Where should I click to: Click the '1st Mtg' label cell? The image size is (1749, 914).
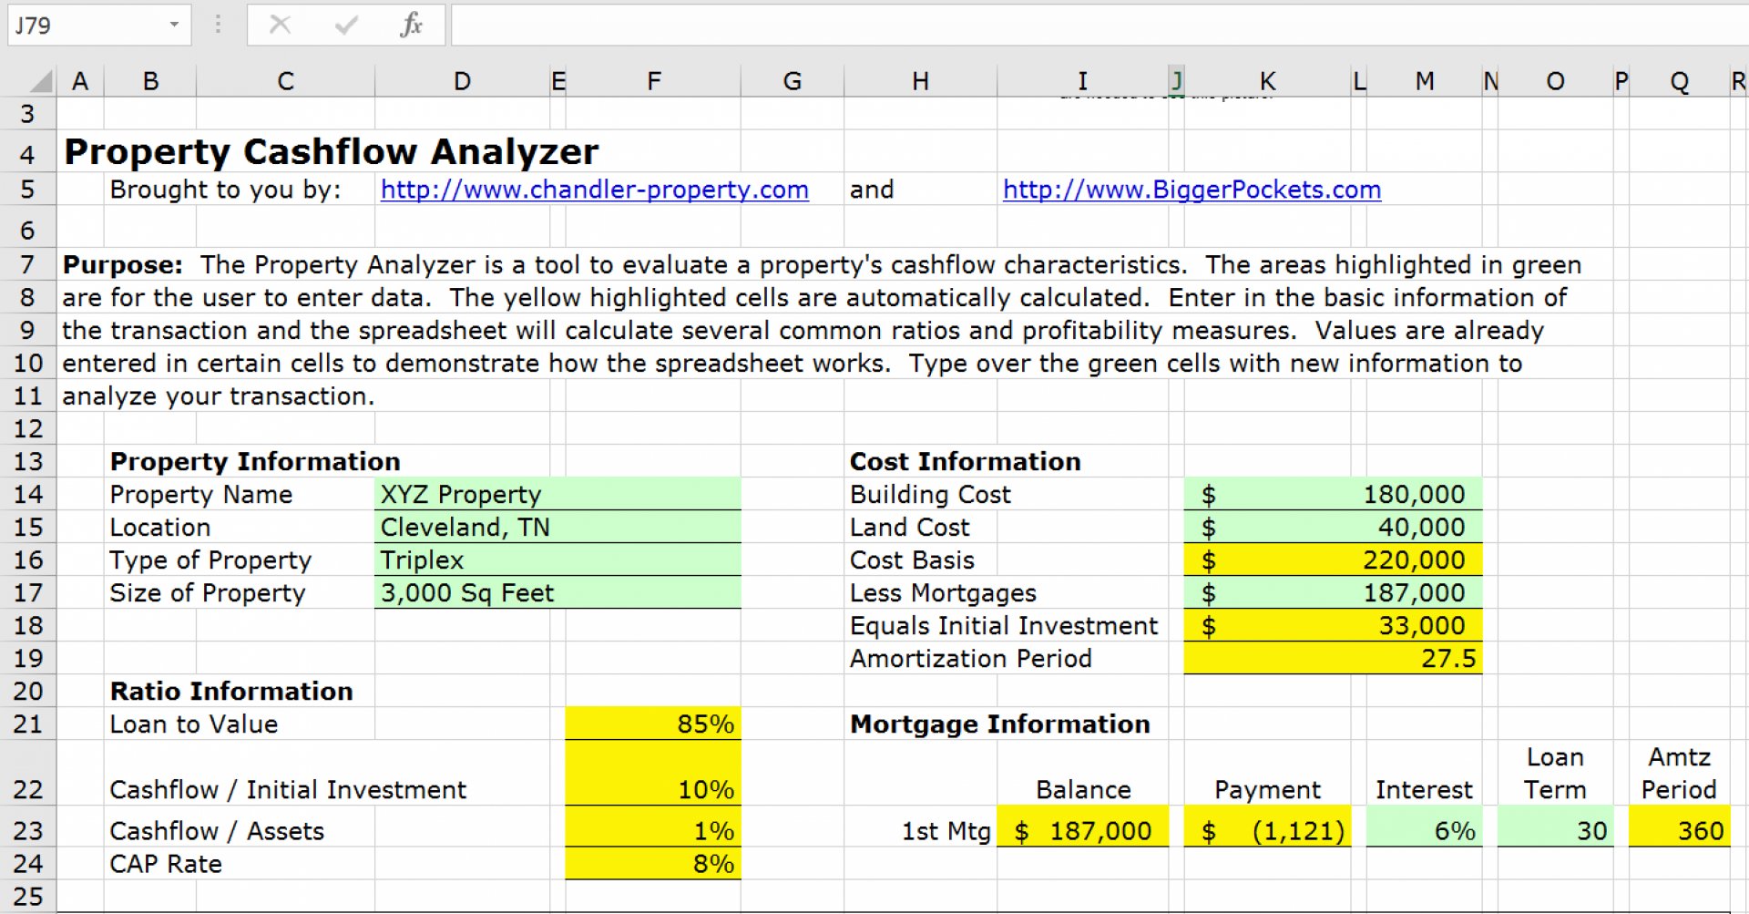click(946, 831)
